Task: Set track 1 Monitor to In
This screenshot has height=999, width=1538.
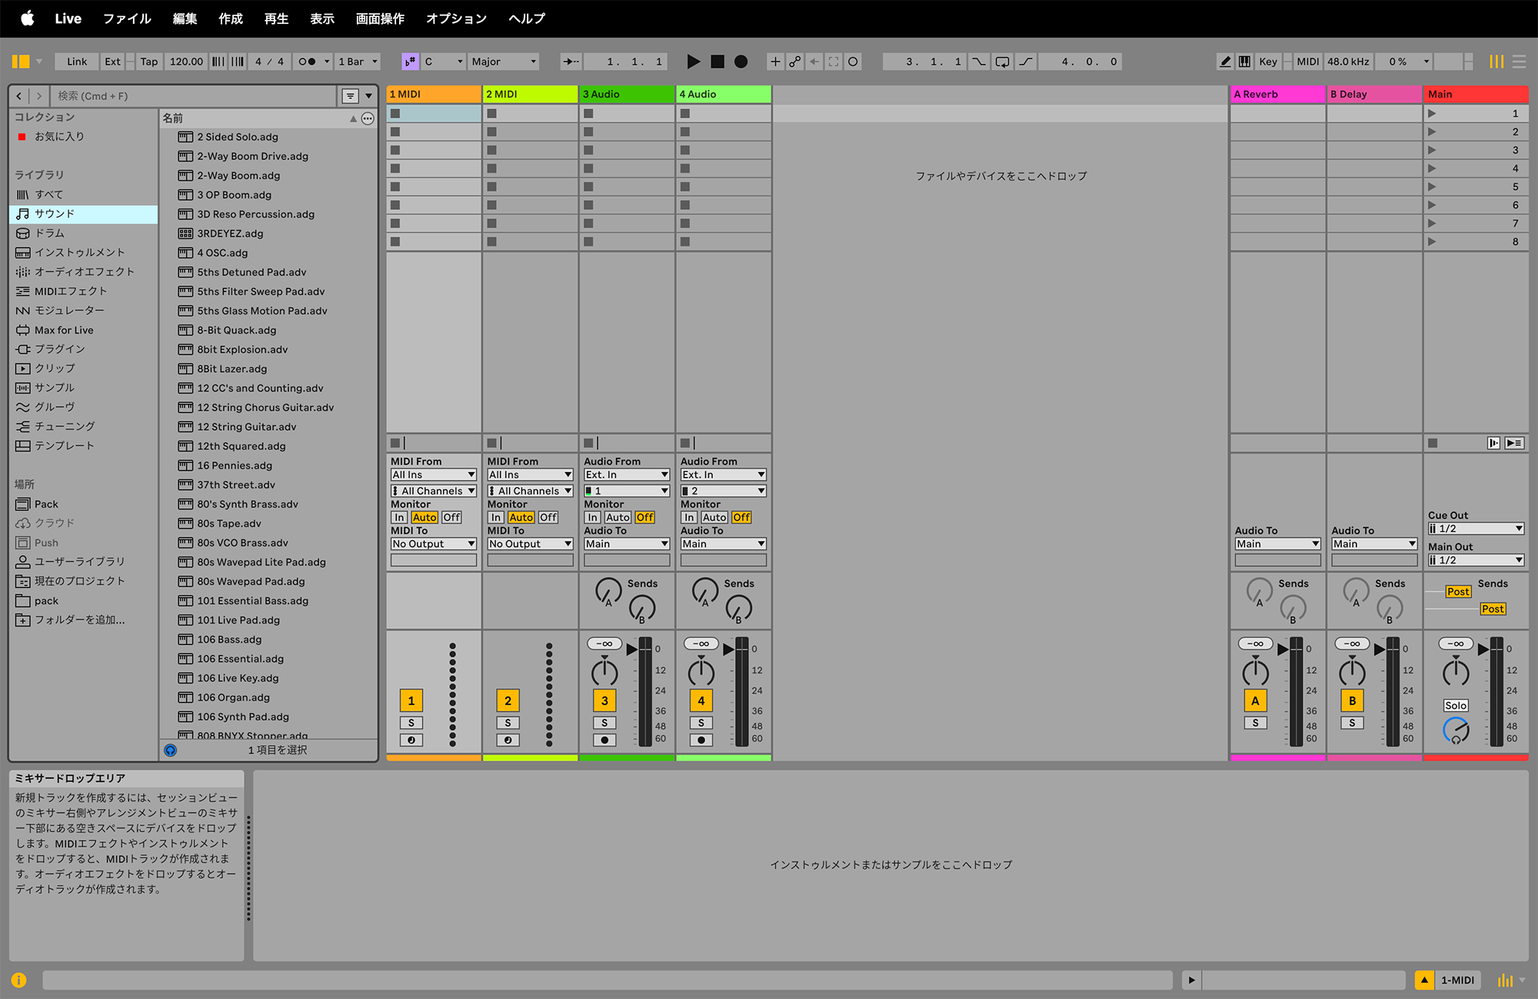Action: pos(400,518)
